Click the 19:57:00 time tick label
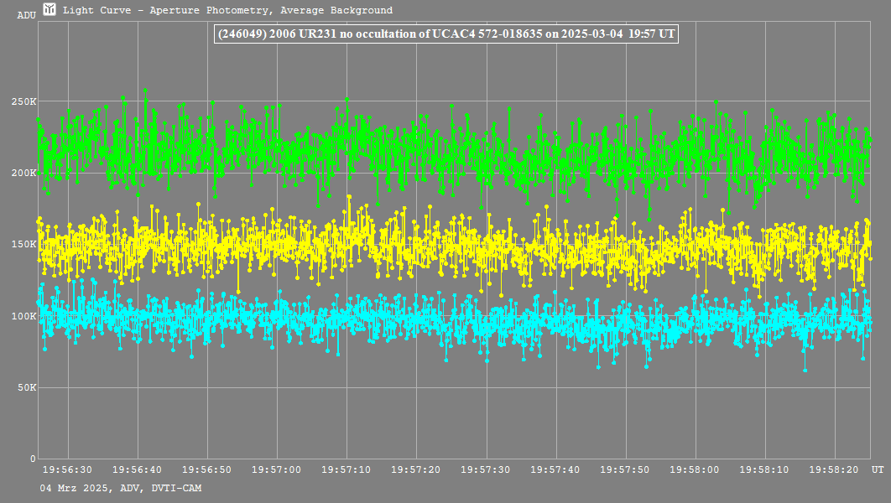The image size is (891, 503). coord(276,470)
